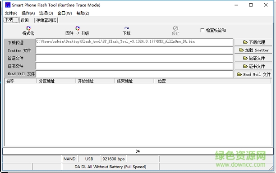Click the window resize grip corner
Image resolution: width=276 pixels, height=173 pixels.
coord(271,168)
